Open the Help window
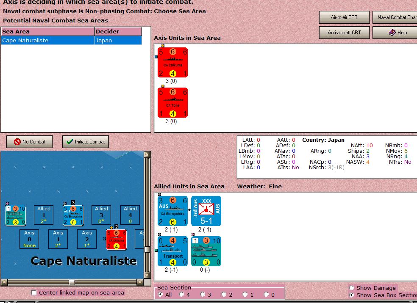The image size is (417, 303). click(x=395, y=33)
